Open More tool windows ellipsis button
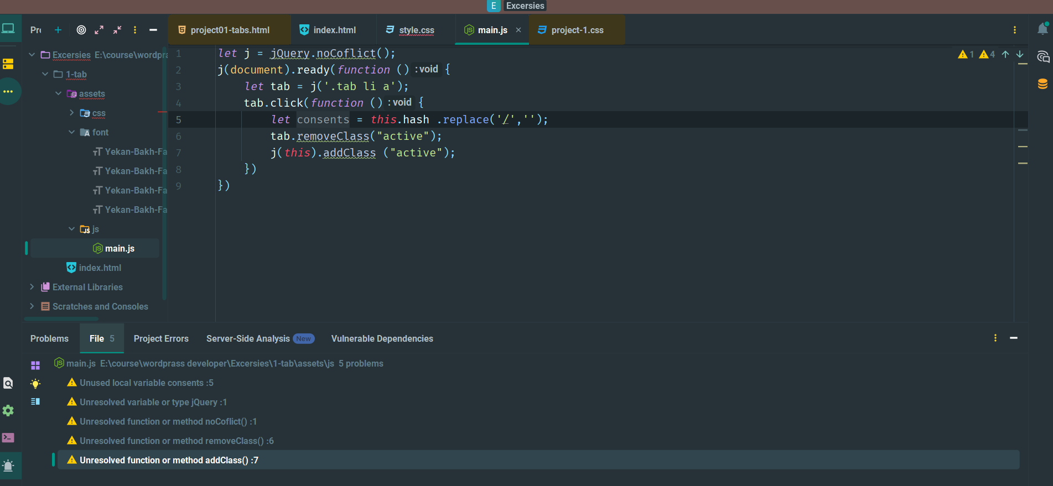The image size is (1053, 486). (x=8, y=92)
